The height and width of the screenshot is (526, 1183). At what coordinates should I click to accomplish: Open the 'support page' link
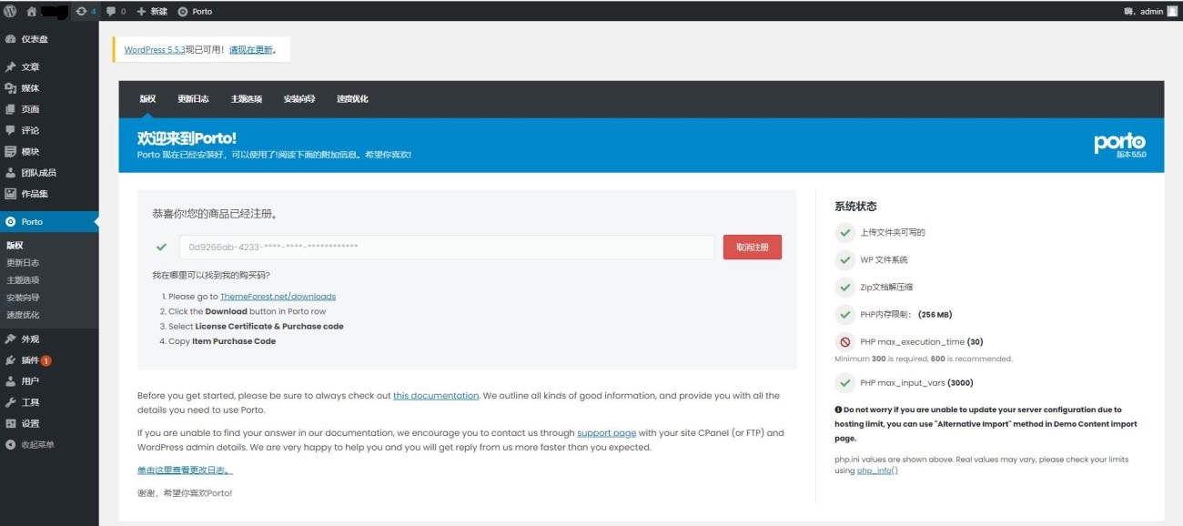point(606,433)
